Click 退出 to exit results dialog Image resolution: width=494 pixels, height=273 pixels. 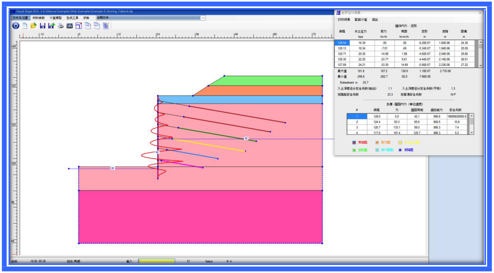(x=375, y=20)
